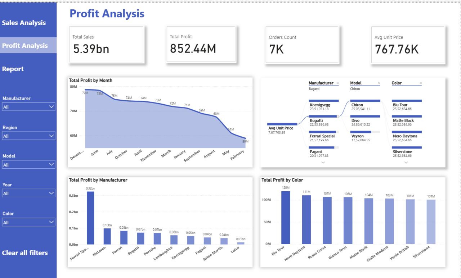Select the Pagani bar in manufacturer chart
Viewport: 461px width, 278px height.
point(207,241)
